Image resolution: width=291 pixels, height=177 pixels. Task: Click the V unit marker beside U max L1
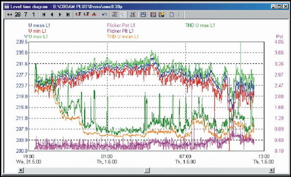point(26,36)
